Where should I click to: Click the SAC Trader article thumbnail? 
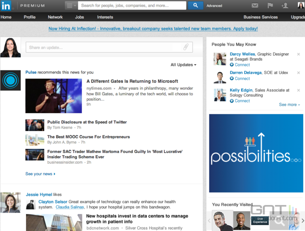tap(35, 155)
